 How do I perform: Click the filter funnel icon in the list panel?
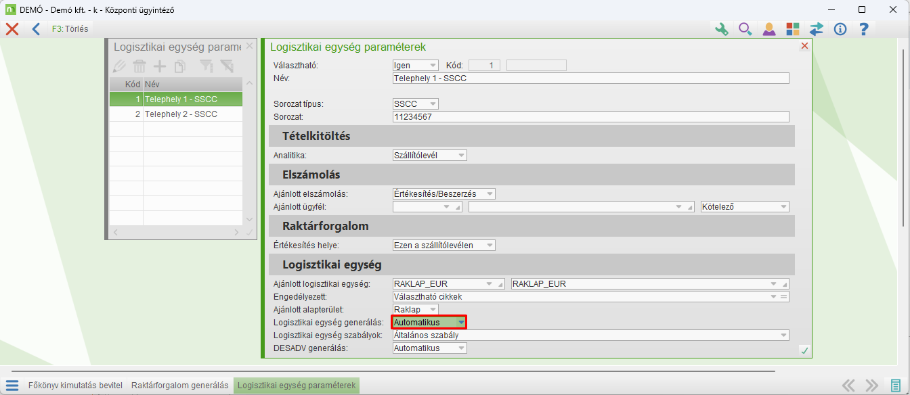tap(207, 66)
